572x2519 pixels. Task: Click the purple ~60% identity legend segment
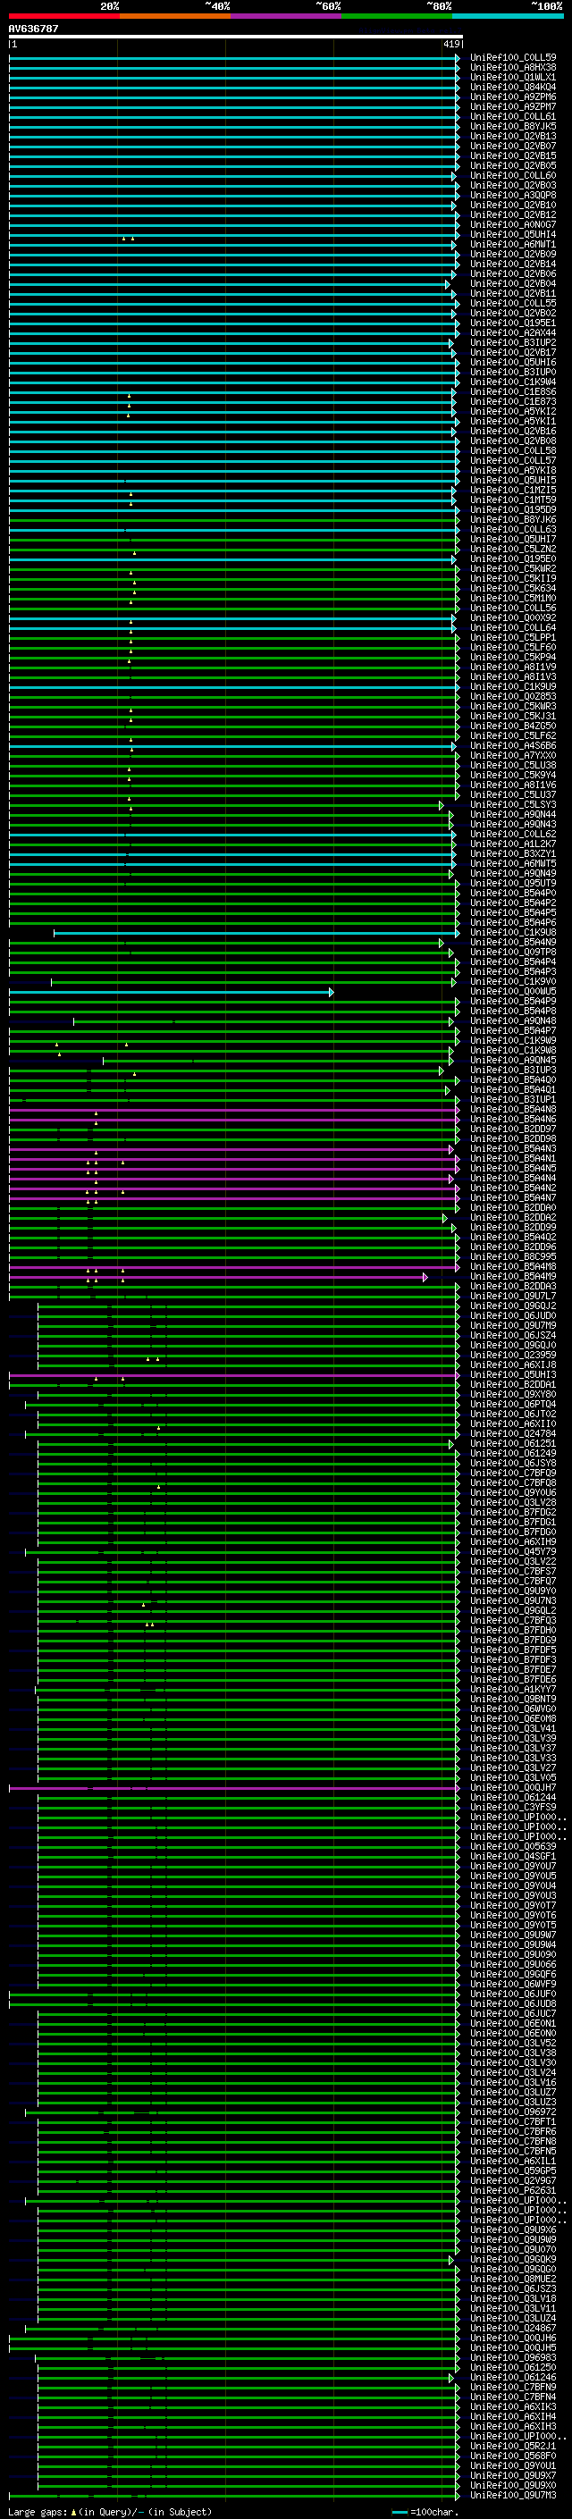(285, 16)
